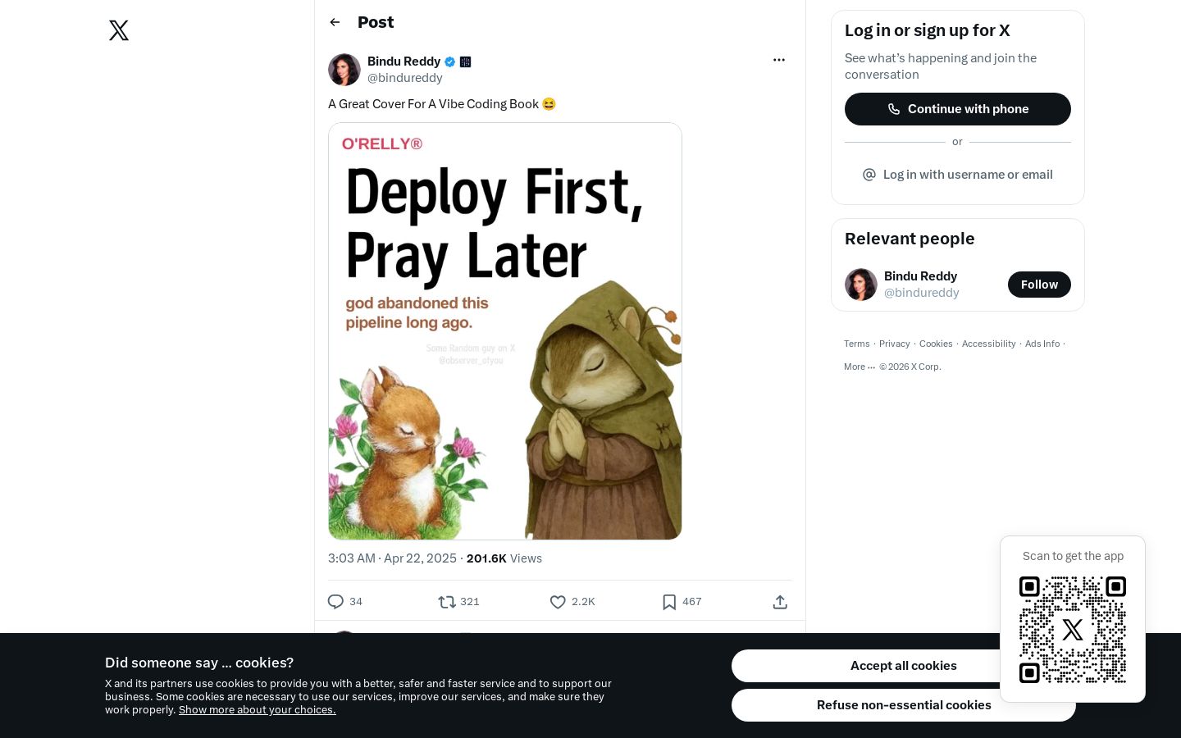Like the post with the heart icon
The height and width of the screenshot is (738, 1181).
tap(558, 602)
